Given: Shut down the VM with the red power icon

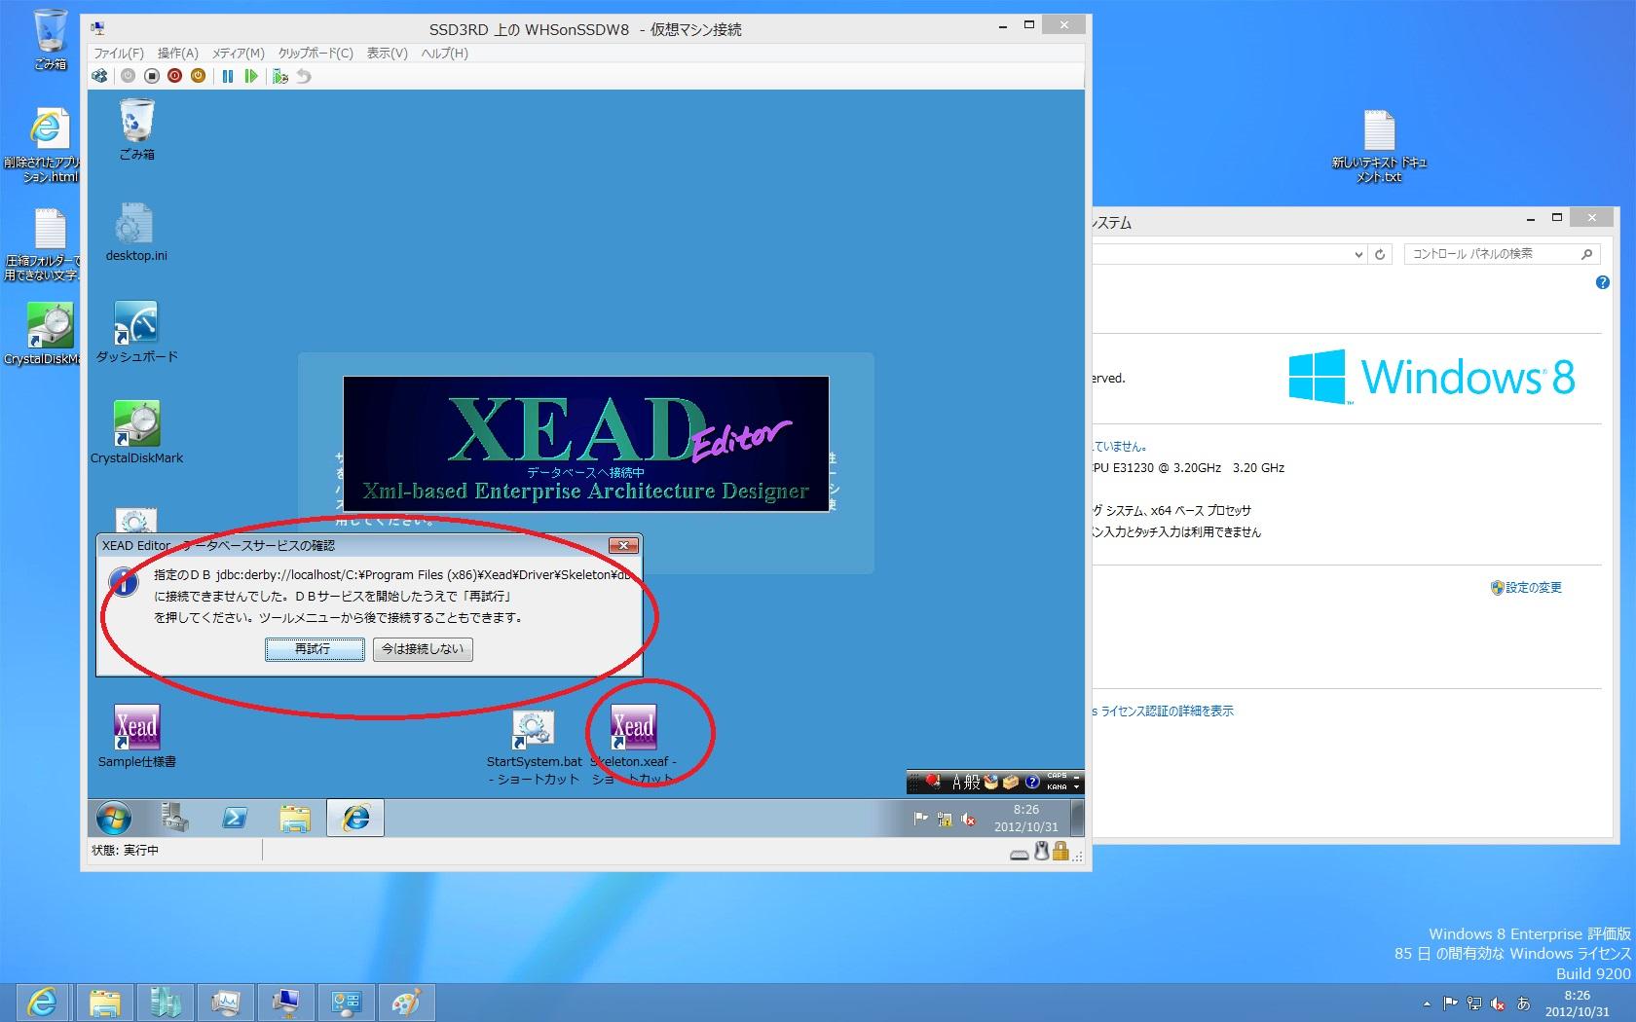Looking at the screenshot, I should (174, 76).
